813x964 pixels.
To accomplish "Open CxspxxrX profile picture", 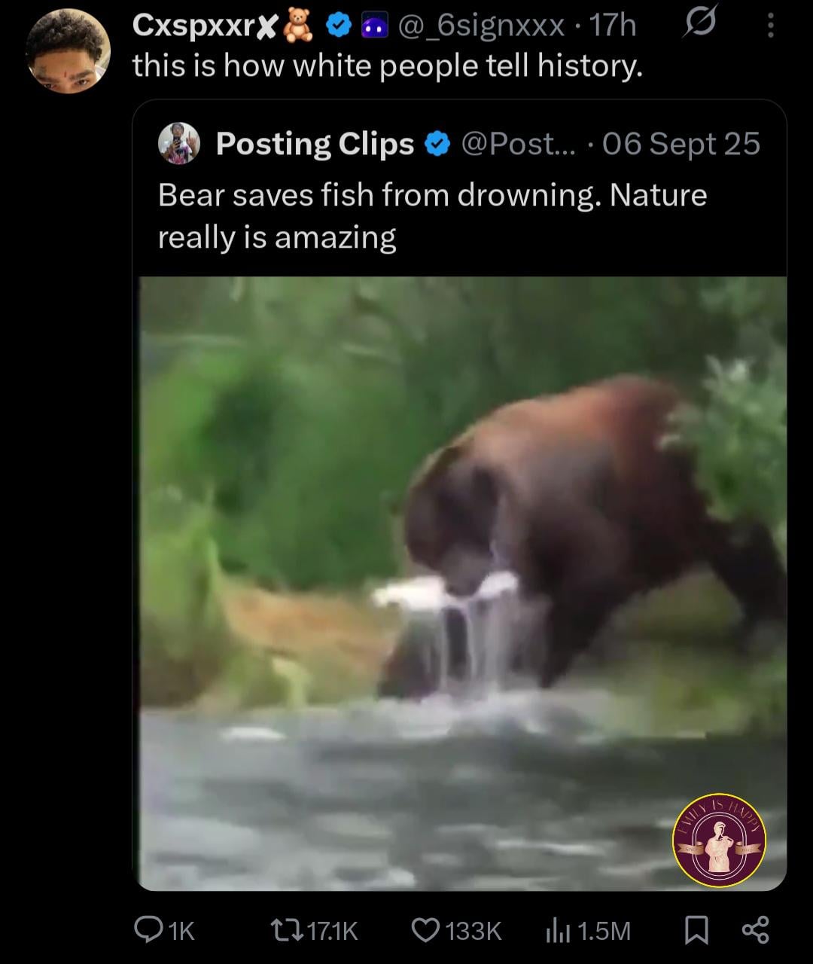I will click(68, 51).
